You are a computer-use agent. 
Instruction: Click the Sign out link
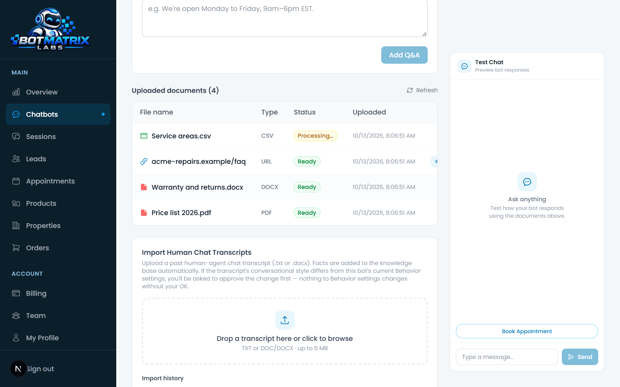[x=40, y=369]
